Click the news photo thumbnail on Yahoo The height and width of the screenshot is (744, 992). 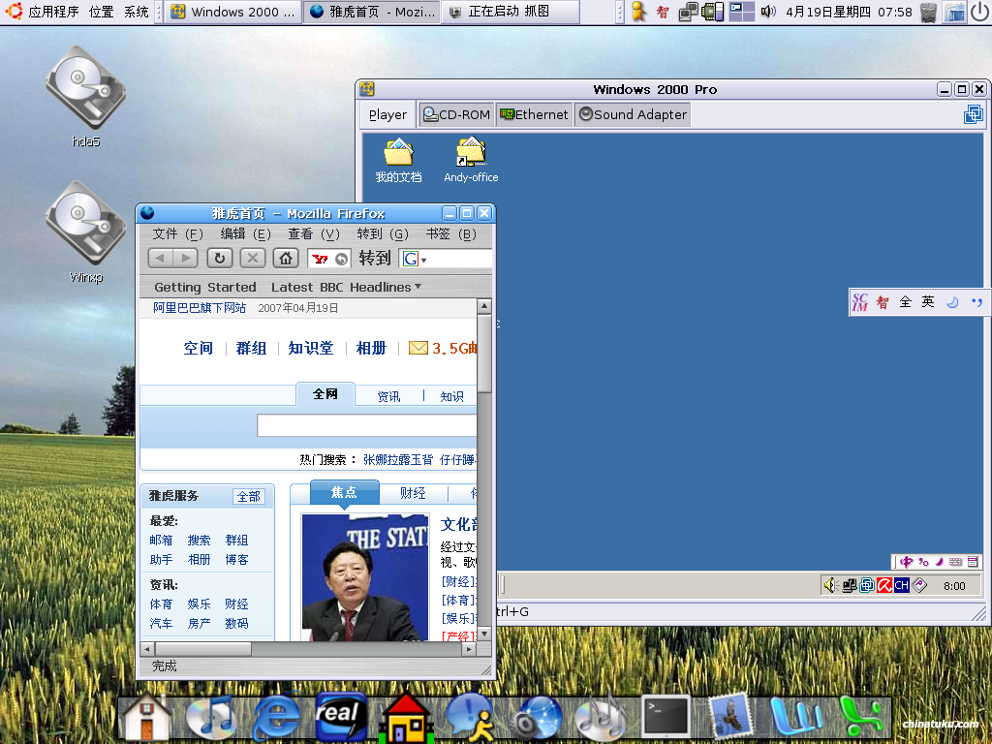tap(365, 577)
